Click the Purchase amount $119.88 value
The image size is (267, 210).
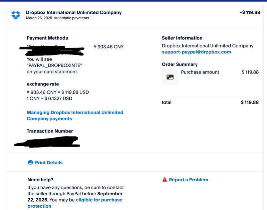click(250, 72)
